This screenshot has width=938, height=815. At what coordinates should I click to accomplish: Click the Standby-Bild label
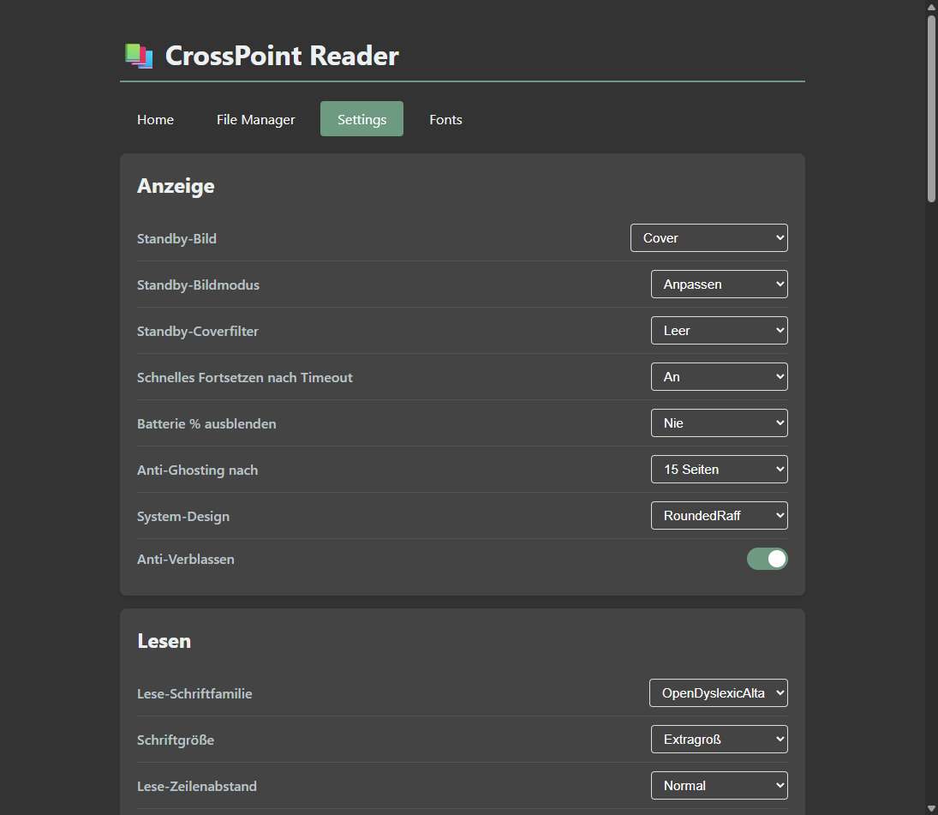tap(176, 239)
